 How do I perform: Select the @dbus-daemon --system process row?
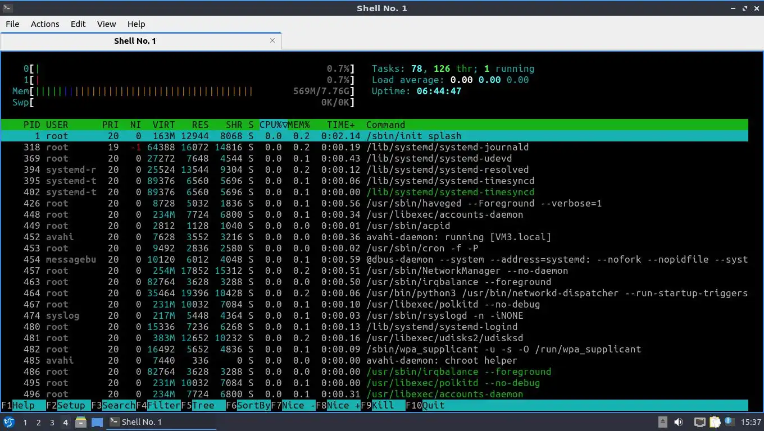pyautogui.click(x=375, y=259)
